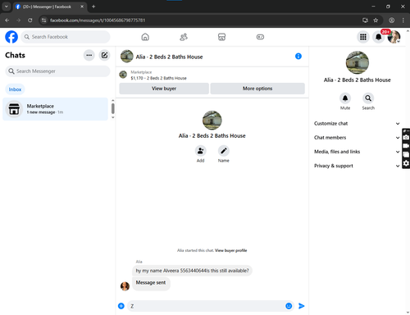Click the message 'hy my name Alveera'
Image resolution: width=410 pixels, height=315 pixels.
(192, 271)
